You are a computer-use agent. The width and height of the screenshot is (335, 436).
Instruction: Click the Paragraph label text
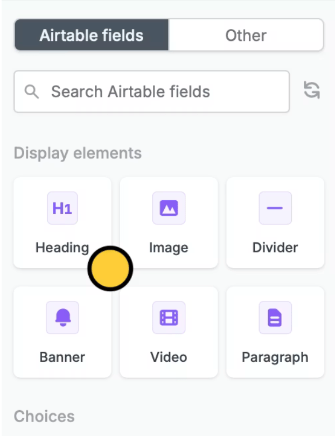point(275,357)
